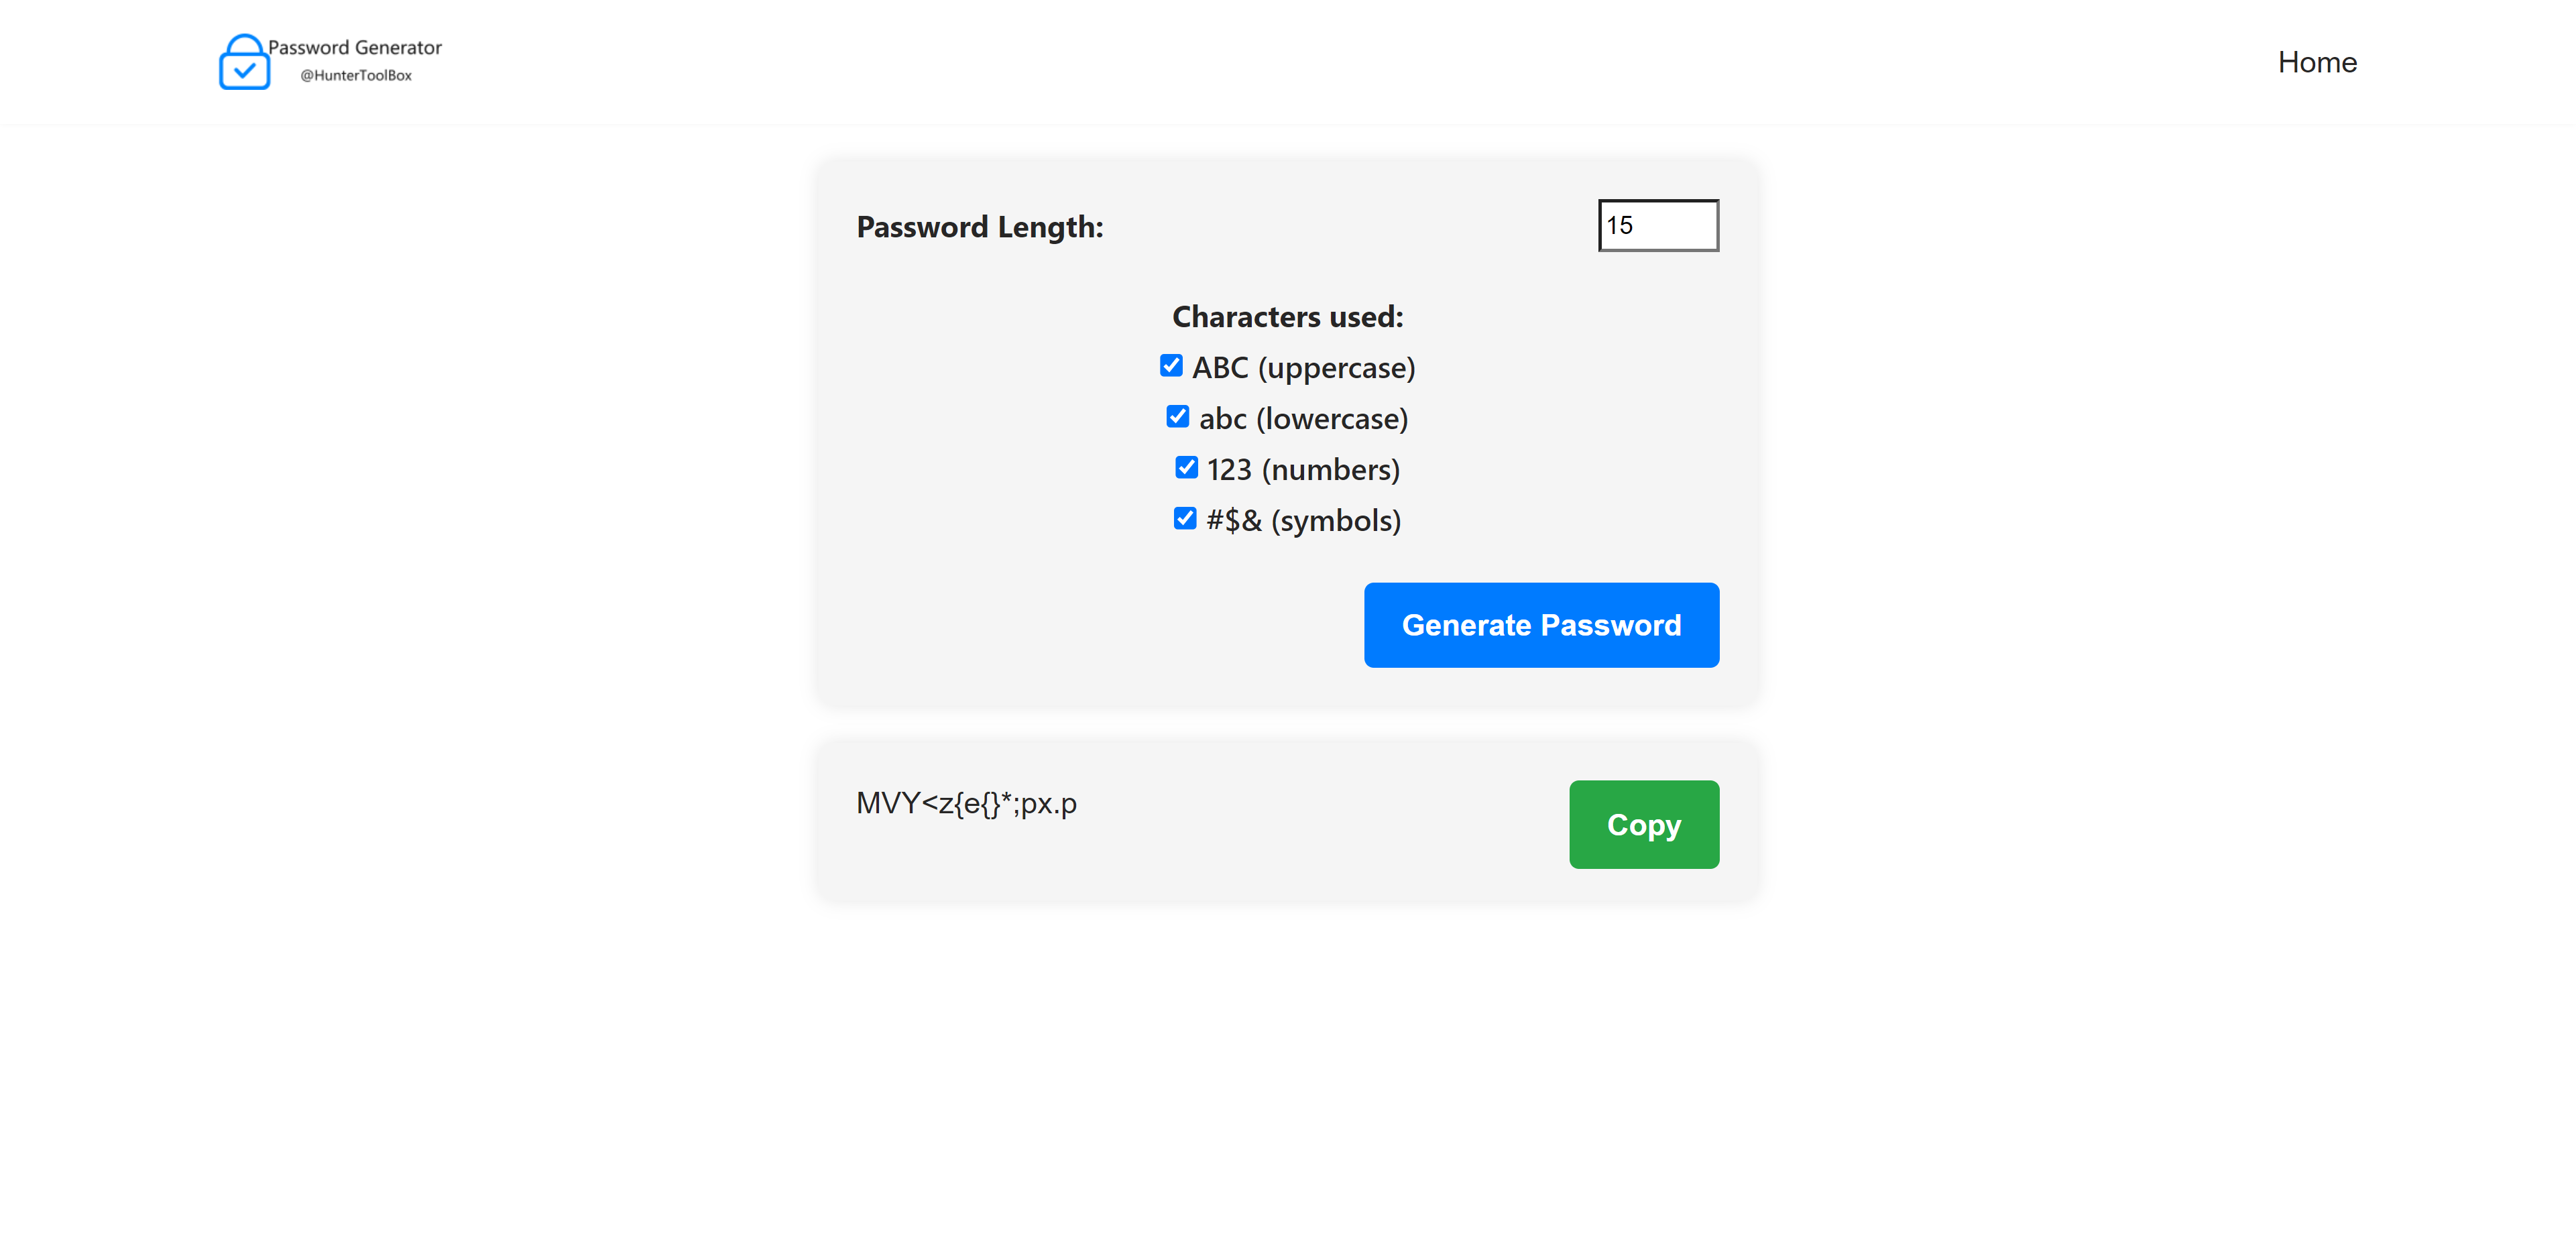Click the "#$& (symbols)" label text
2576x1239 pixels.
tap(1303, 521)
